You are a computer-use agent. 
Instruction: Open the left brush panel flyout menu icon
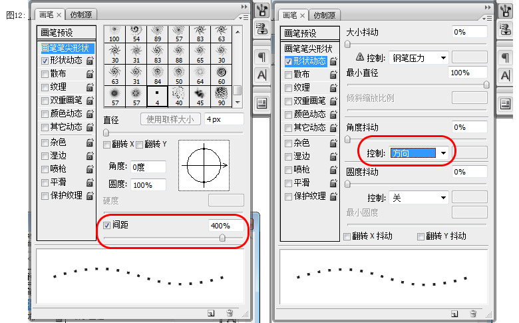pyautogui.click(x=244, y=15)
